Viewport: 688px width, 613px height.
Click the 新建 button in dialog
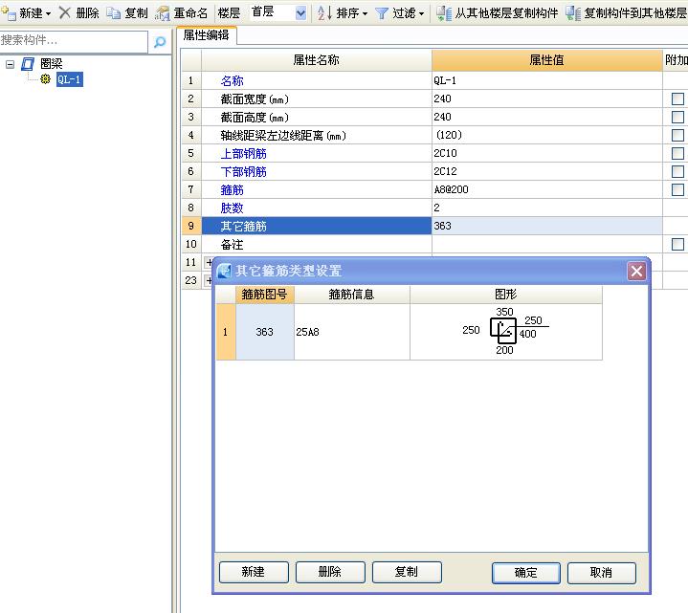[254, 572]
